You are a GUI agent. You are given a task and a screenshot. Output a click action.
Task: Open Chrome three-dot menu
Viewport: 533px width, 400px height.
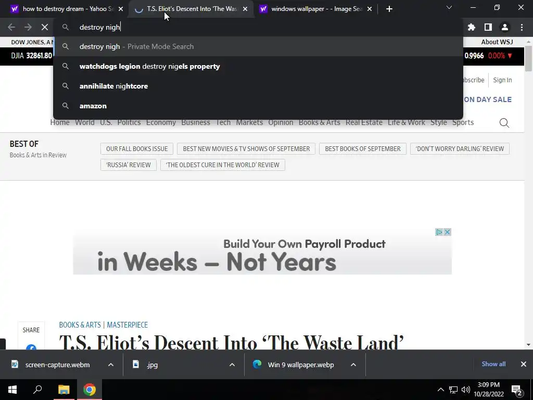coord(522,27)
